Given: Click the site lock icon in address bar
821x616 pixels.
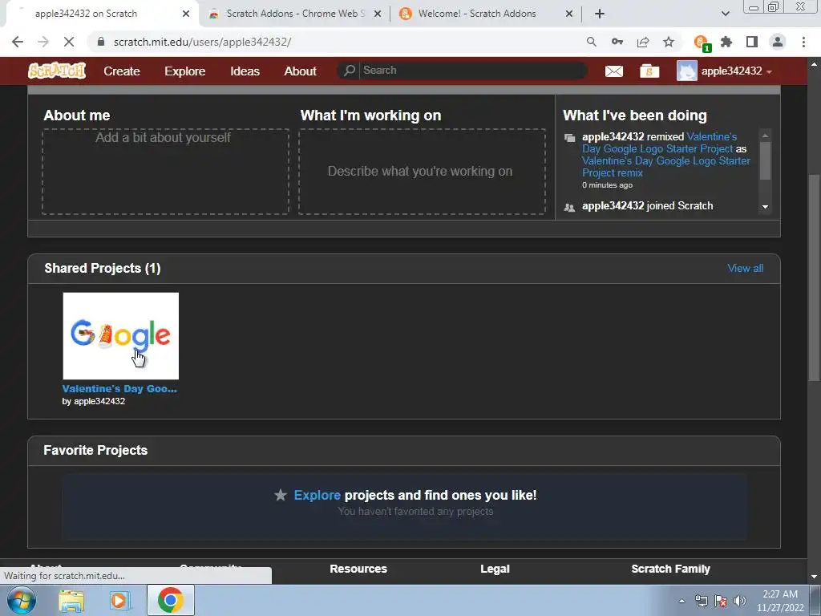Looking at the screenshot, I should [x=101, y=42].
